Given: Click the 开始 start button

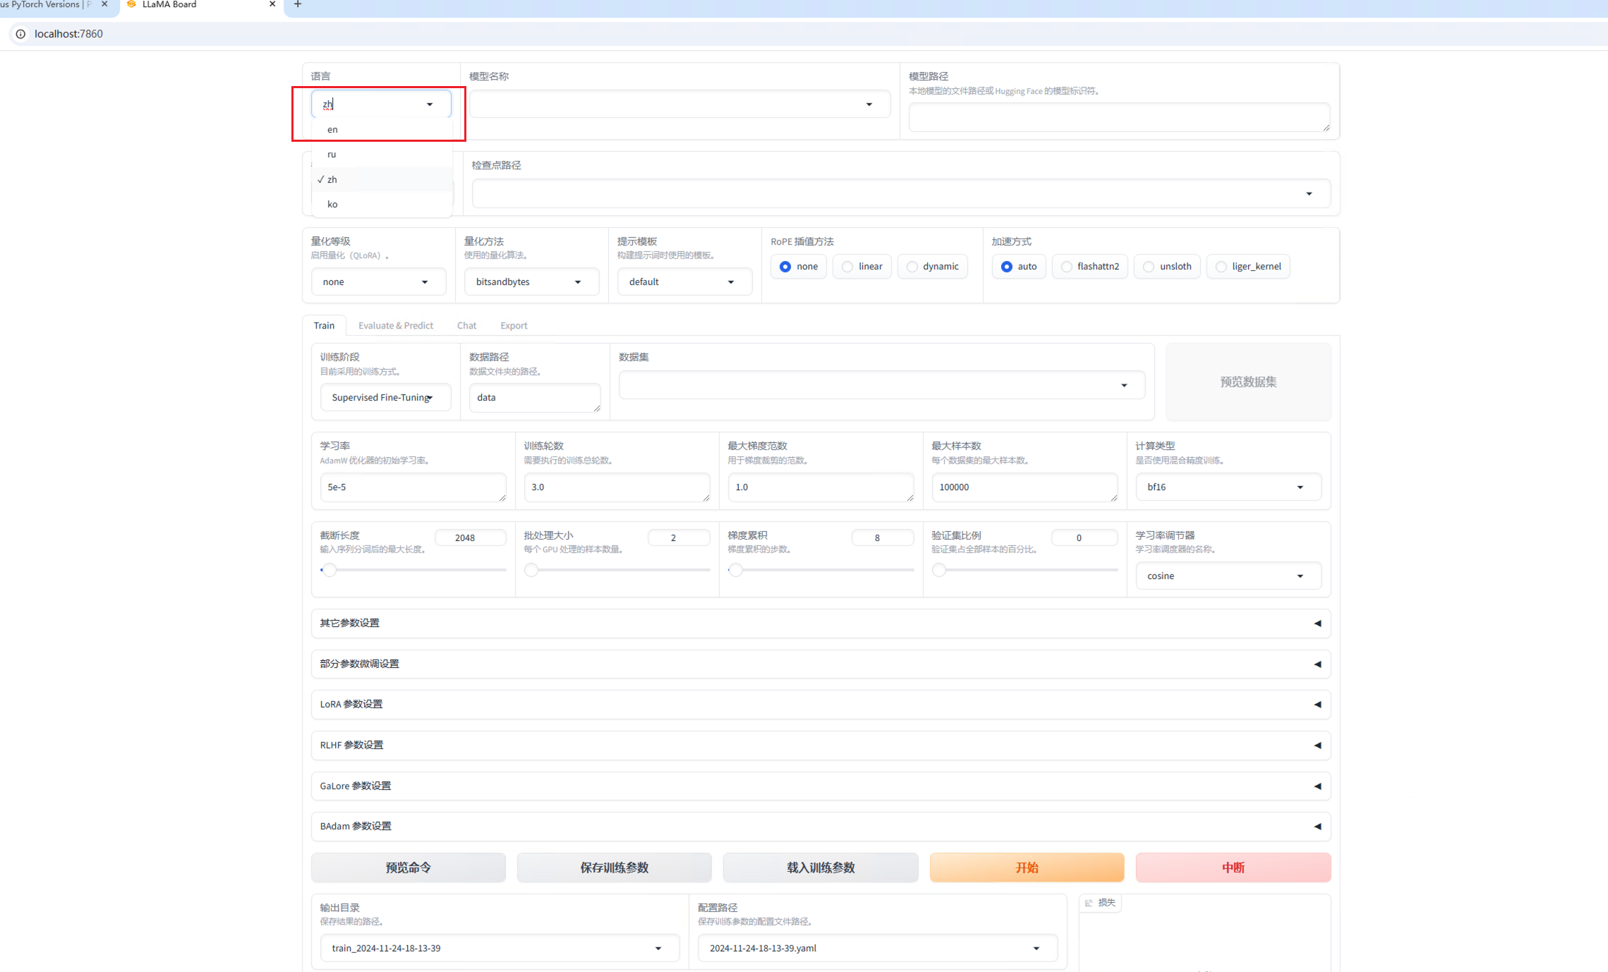Looking at the screenshot, I should [1027, 868].
